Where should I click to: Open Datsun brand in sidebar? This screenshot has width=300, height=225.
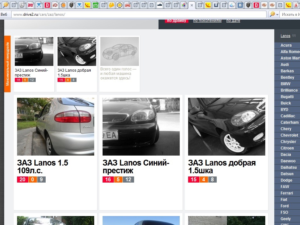pos(287,174)
